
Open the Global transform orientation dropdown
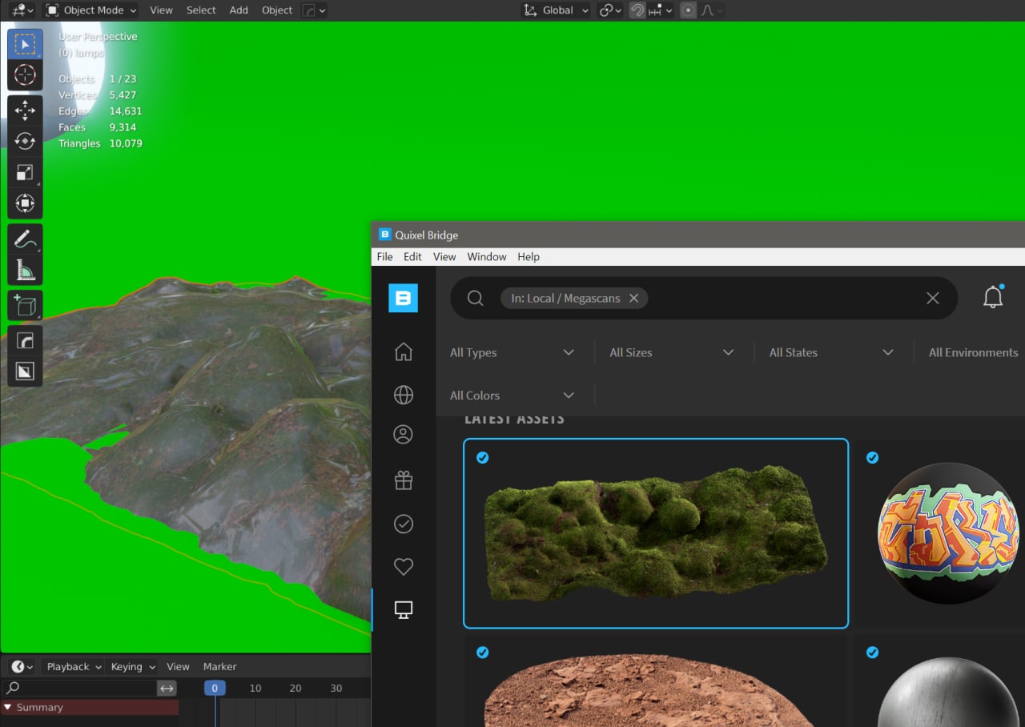[x=556, y=10]
